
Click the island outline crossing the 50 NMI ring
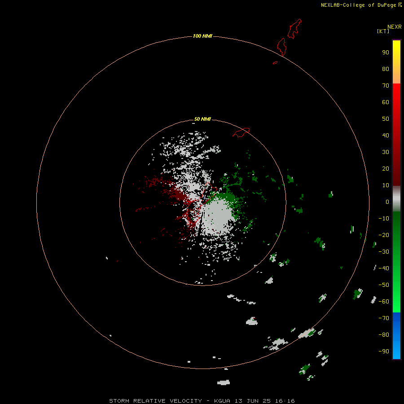point(241,132)
